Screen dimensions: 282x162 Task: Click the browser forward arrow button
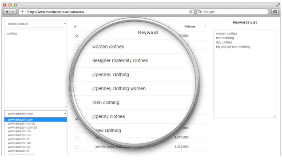point(13,12)
